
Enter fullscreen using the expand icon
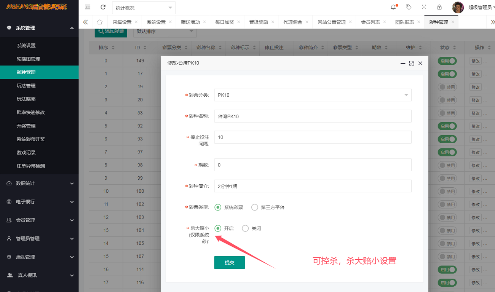(424, 7)
